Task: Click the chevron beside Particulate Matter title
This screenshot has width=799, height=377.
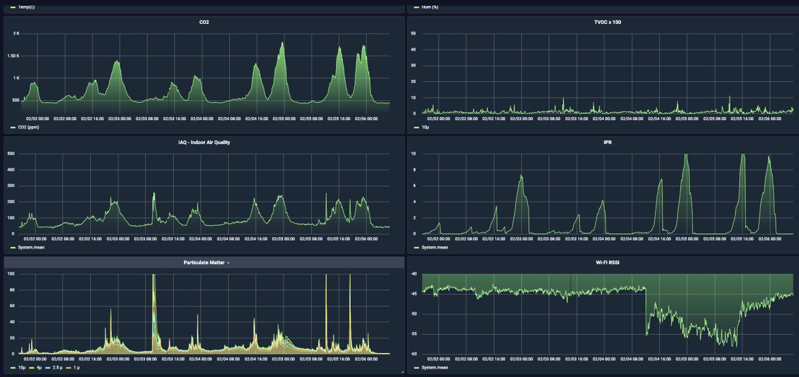Action: pos(228,263)
